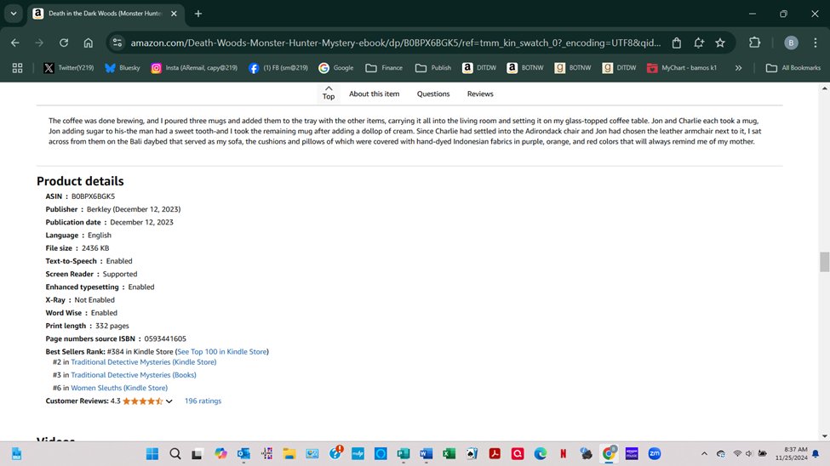Select the Questions tab
This screenshot has height=466, width=830.
(433, 94)
